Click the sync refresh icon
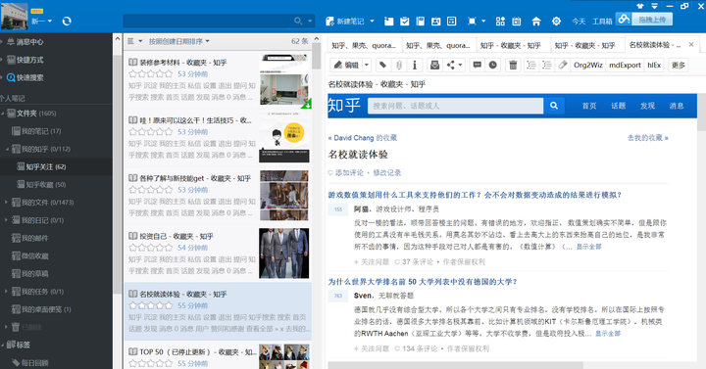 point(67,21)
